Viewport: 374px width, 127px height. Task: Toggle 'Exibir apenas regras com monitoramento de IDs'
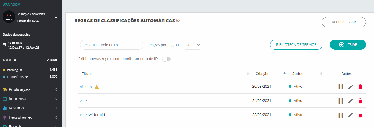click(x=166, y=59)
